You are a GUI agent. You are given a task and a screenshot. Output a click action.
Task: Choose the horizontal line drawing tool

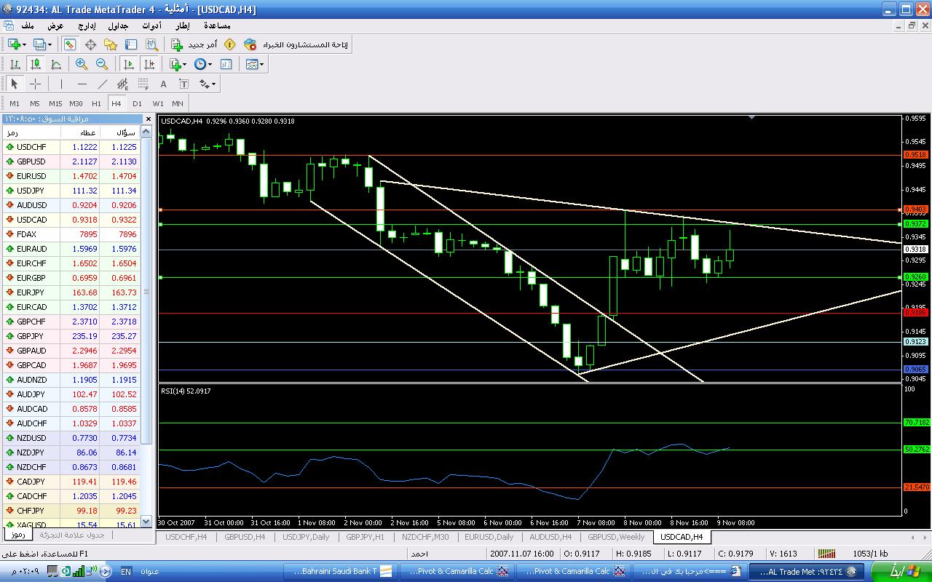pos(82,84)
